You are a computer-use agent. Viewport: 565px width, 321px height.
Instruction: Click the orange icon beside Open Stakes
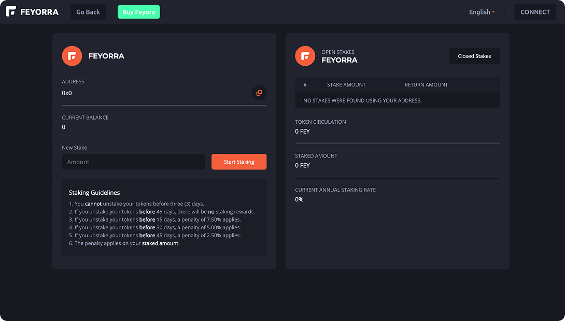click(305, 56)
